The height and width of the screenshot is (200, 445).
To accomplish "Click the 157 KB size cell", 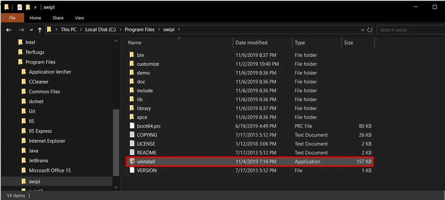I will click(x=364, y=161).
